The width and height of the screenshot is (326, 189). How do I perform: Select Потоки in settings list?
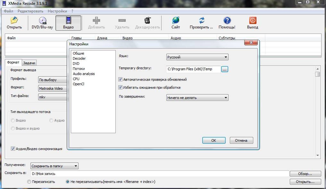point(79,69)
